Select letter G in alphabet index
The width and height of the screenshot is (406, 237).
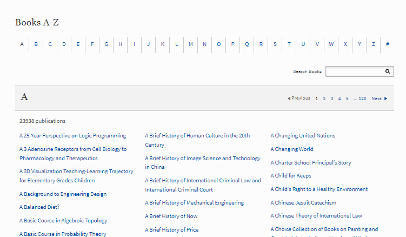point(106,44)
